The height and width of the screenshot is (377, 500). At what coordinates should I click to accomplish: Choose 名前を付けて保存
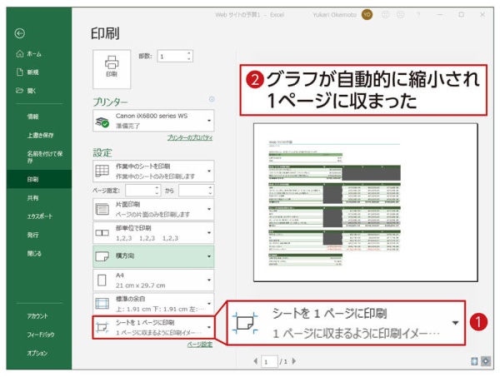pos(44,156)
